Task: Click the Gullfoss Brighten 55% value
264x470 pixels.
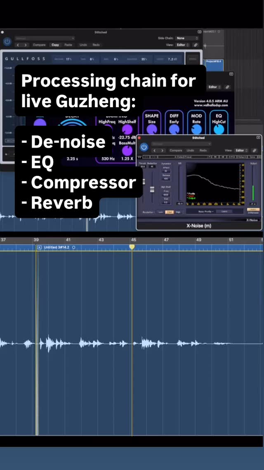Action: click(144, 59)
